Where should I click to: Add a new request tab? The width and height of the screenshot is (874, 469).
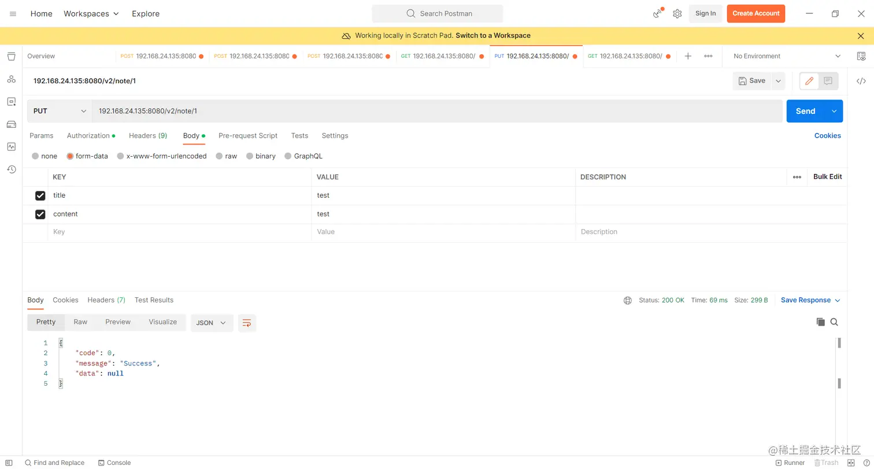click(x=688, y=56)
